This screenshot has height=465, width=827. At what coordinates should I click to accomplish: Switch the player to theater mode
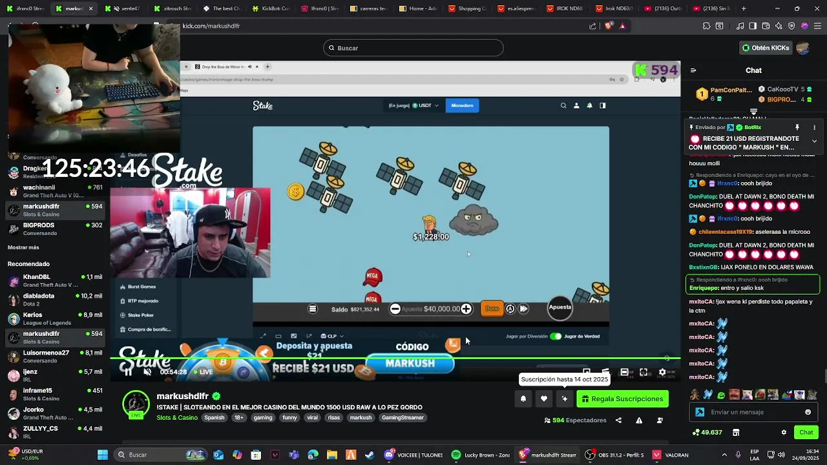pyautogui.click(x=624, y=372)
